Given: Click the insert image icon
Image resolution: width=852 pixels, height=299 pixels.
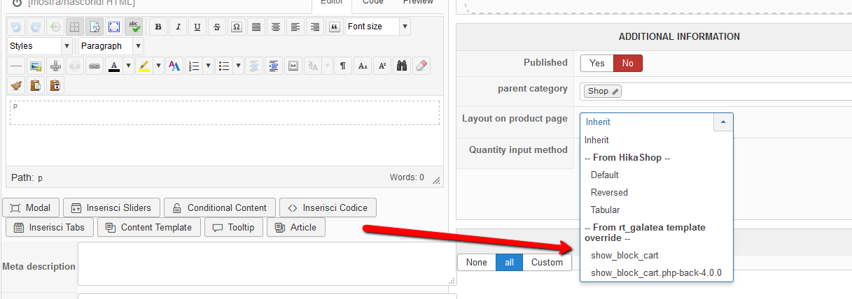Looking at the screenshot, I should (x=35, y=66).
